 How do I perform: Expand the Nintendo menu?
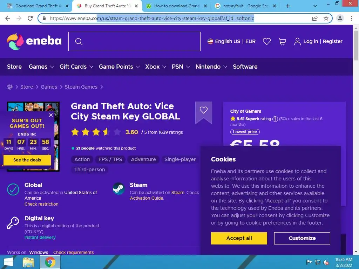click(x=211, y=67)
